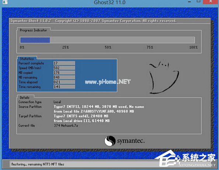Click MB remaining value 848

[x=64, y=77]
